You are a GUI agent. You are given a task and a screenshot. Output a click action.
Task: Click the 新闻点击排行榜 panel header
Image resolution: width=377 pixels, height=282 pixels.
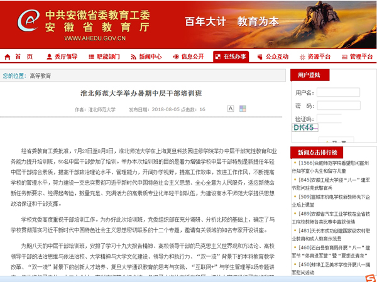pyautogui.click(x=317, y=153)
